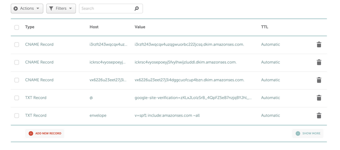Open Automatic TTL for vx6226u23eet record
The height and width of the screenshot is (150, 340).
coord(270,80)
